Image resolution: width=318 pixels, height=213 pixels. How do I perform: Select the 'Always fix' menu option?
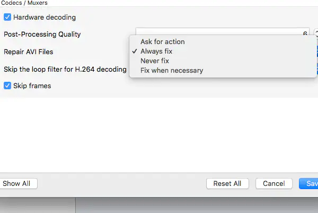156,52
